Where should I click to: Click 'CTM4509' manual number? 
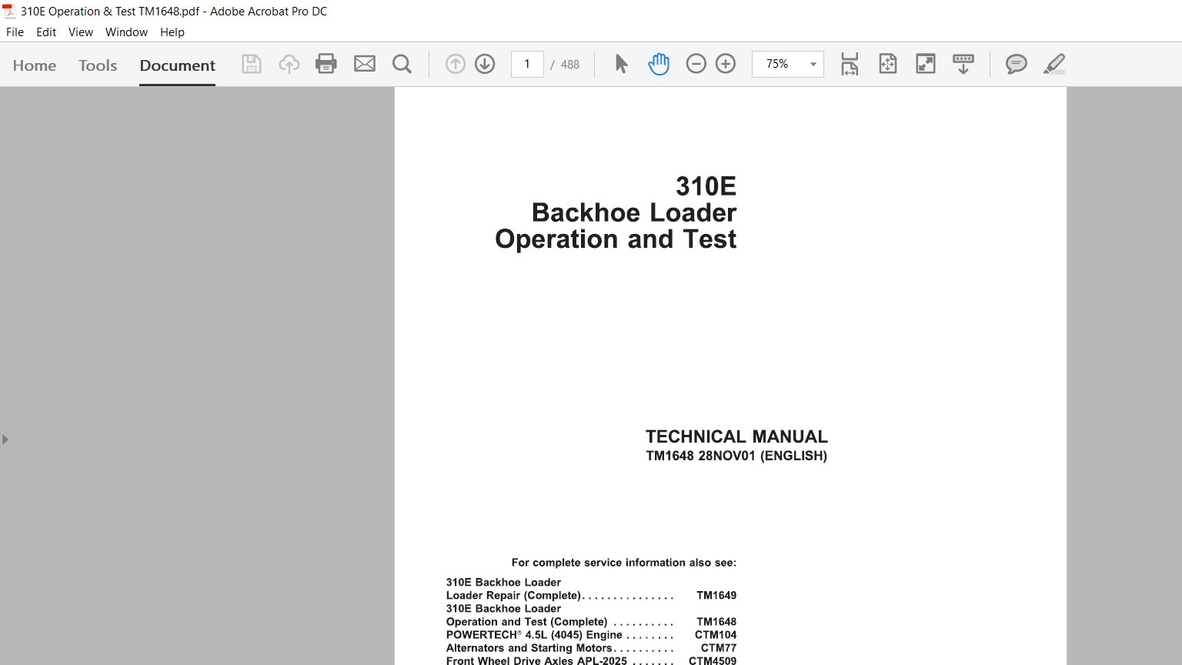[713, 660]
